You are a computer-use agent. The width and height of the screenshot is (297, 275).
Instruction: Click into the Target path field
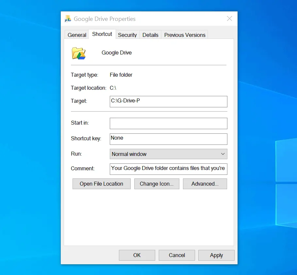(168, 101)
